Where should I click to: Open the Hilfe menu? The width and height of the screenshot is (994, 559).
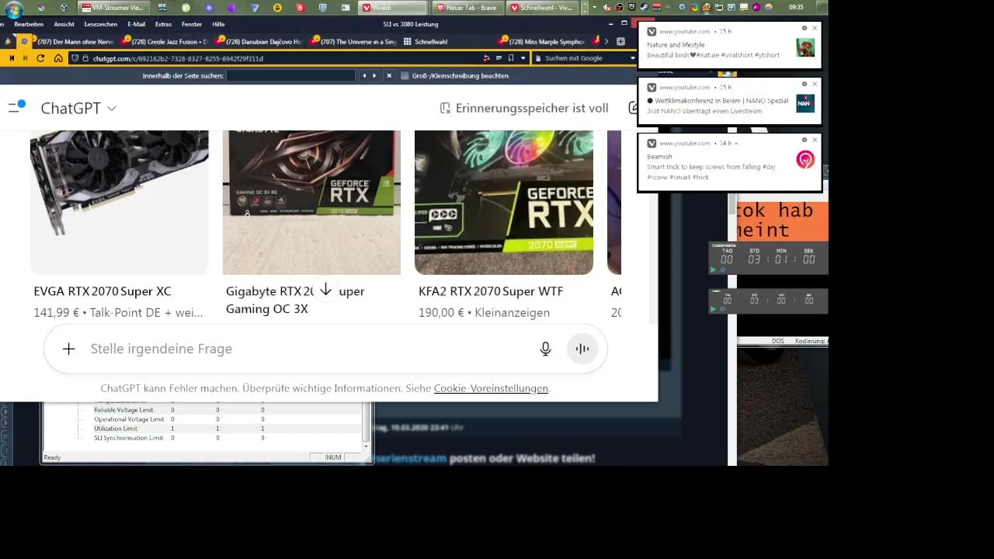(218, 24)
